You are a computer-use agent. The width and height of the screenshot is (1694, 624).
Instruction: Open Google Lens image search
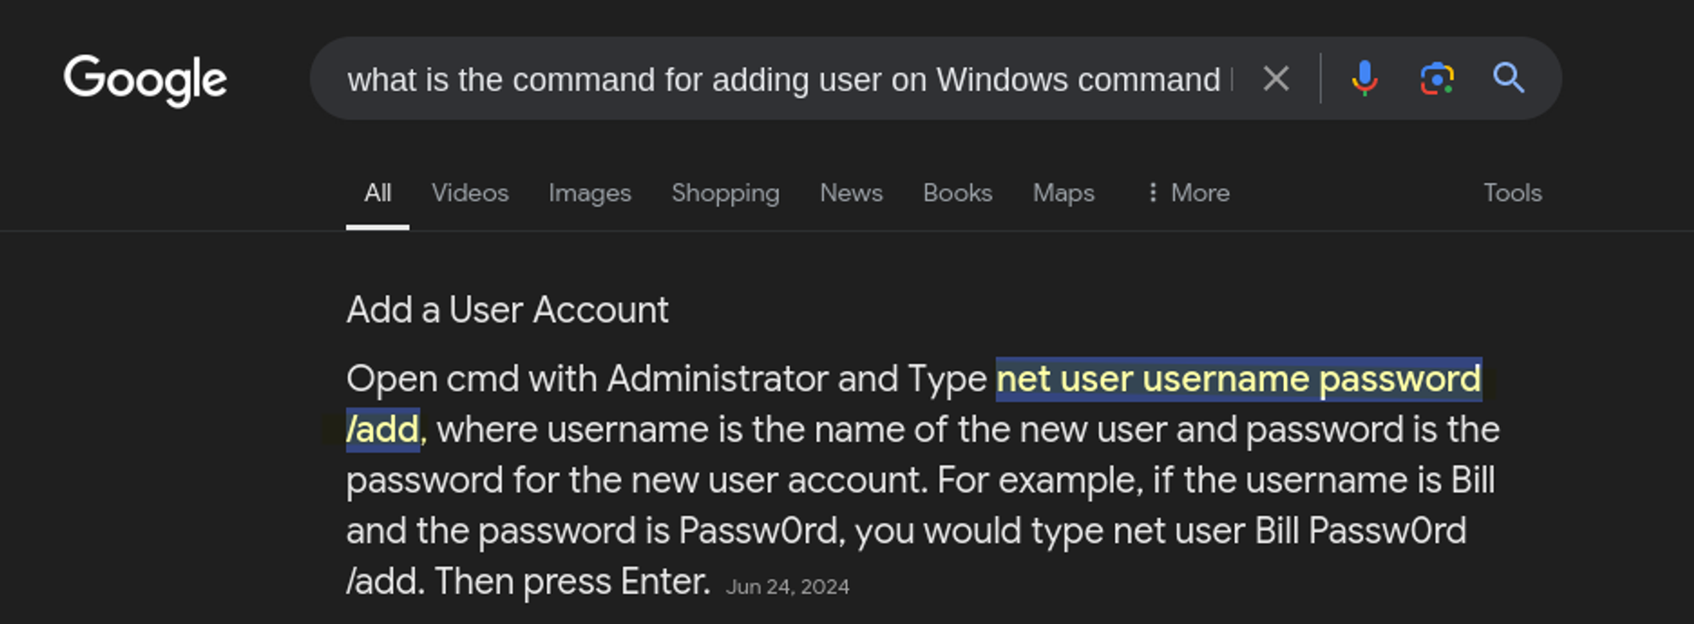(1437, 79)
